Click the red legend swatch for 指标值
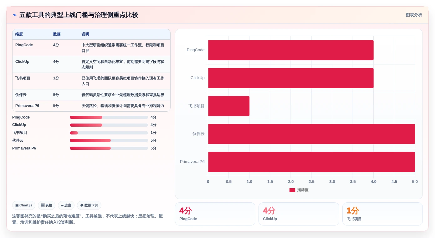The height and width of the screenshot is (238, 435). (292, 190)
